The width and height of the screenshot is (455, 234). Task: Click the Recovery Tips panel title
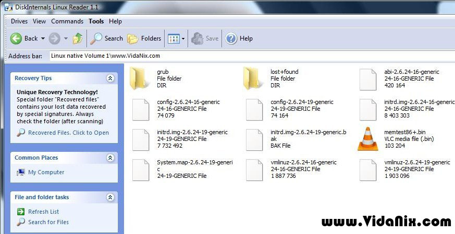click(x=33, y=78)
